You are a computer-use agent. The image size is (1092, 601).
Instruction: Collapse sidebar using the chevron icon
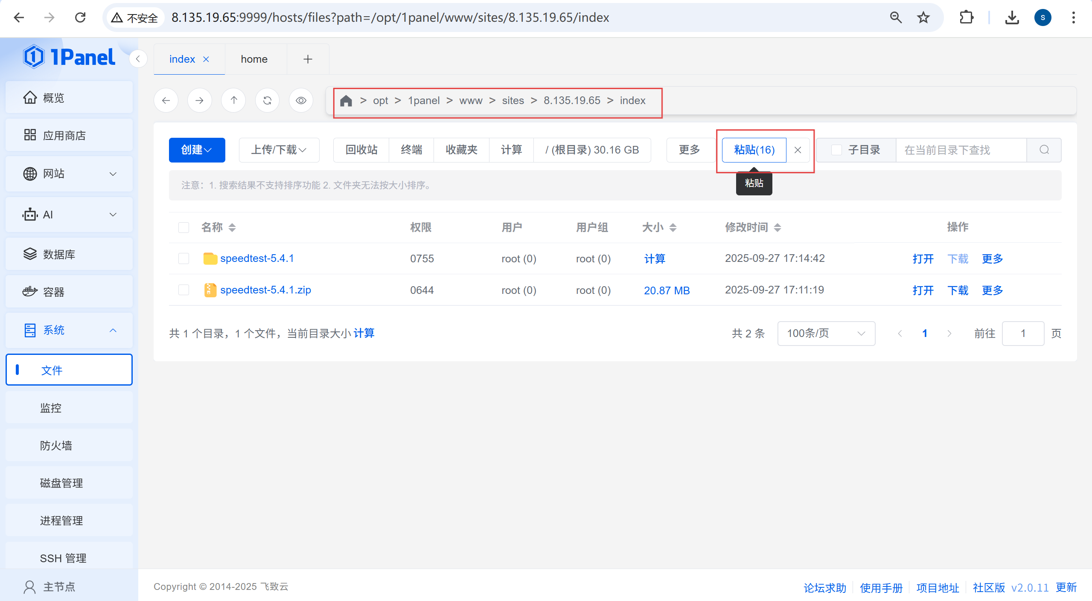point(137,59)
